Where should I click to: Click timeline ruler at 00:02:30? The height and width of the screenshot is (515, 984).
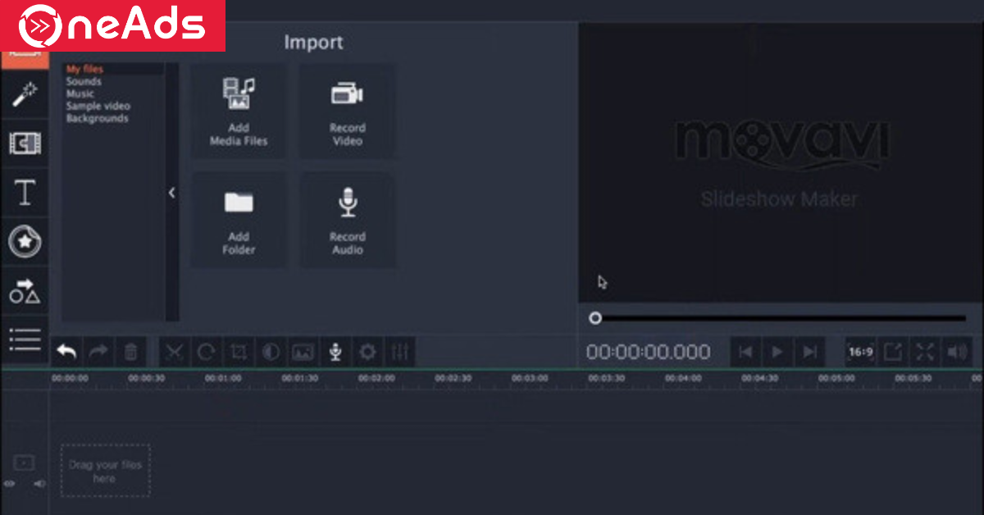coord(453,378)
